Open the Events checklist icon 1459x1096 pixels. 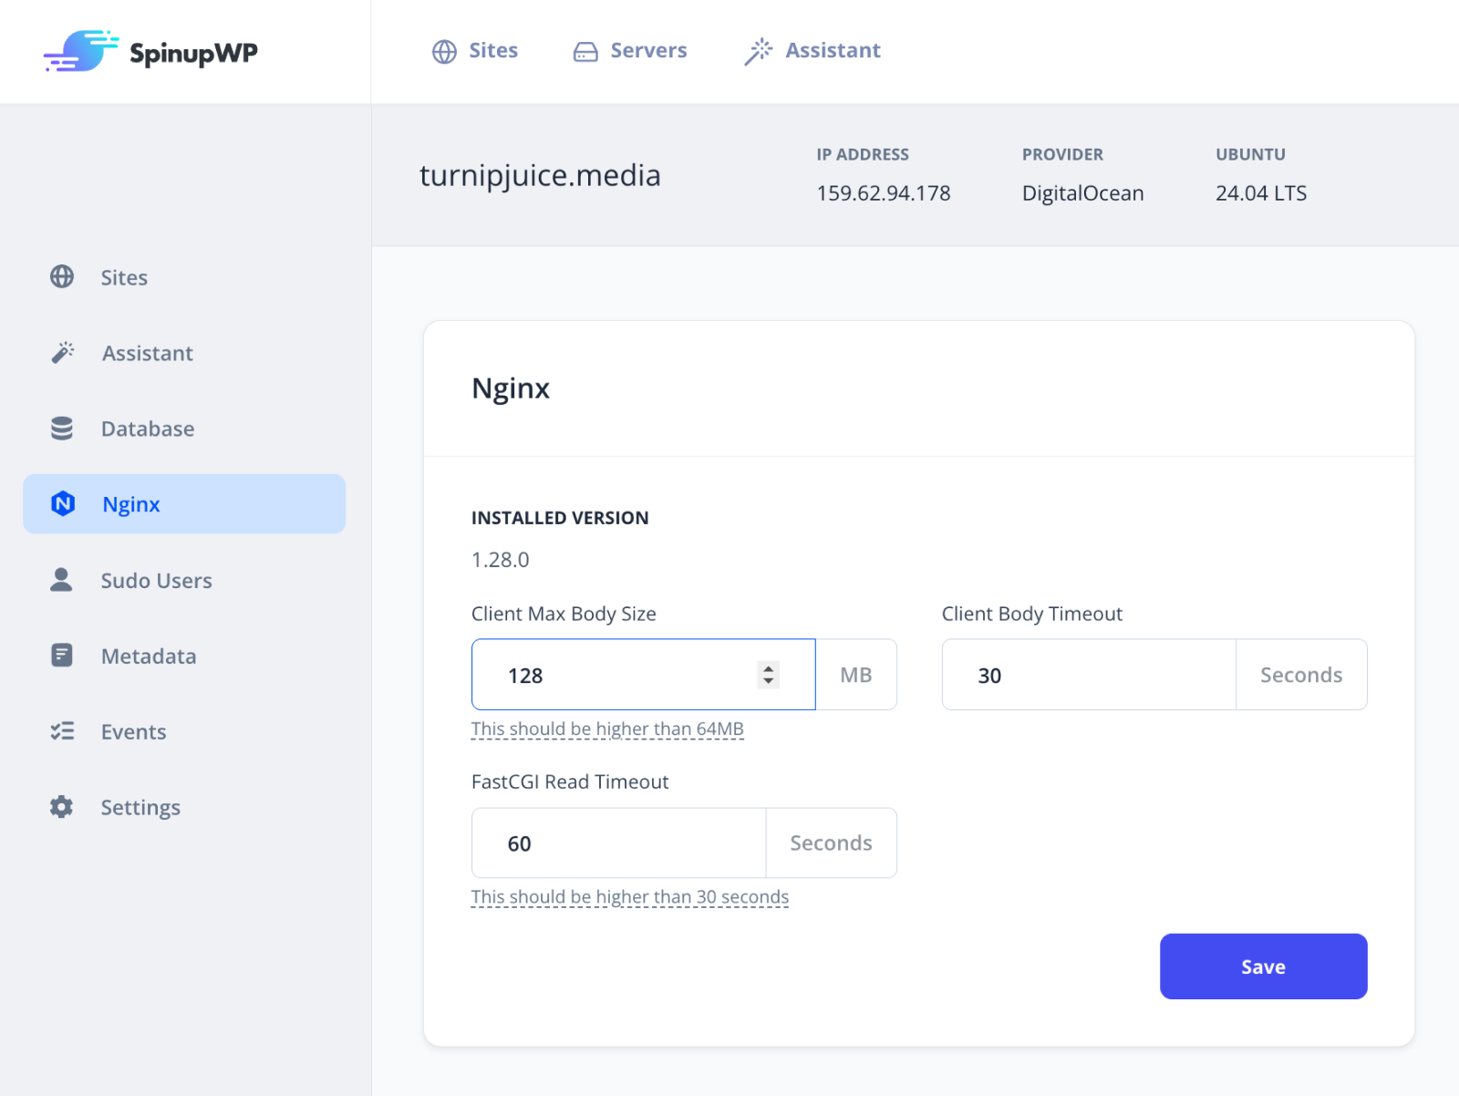pos(61,731)
